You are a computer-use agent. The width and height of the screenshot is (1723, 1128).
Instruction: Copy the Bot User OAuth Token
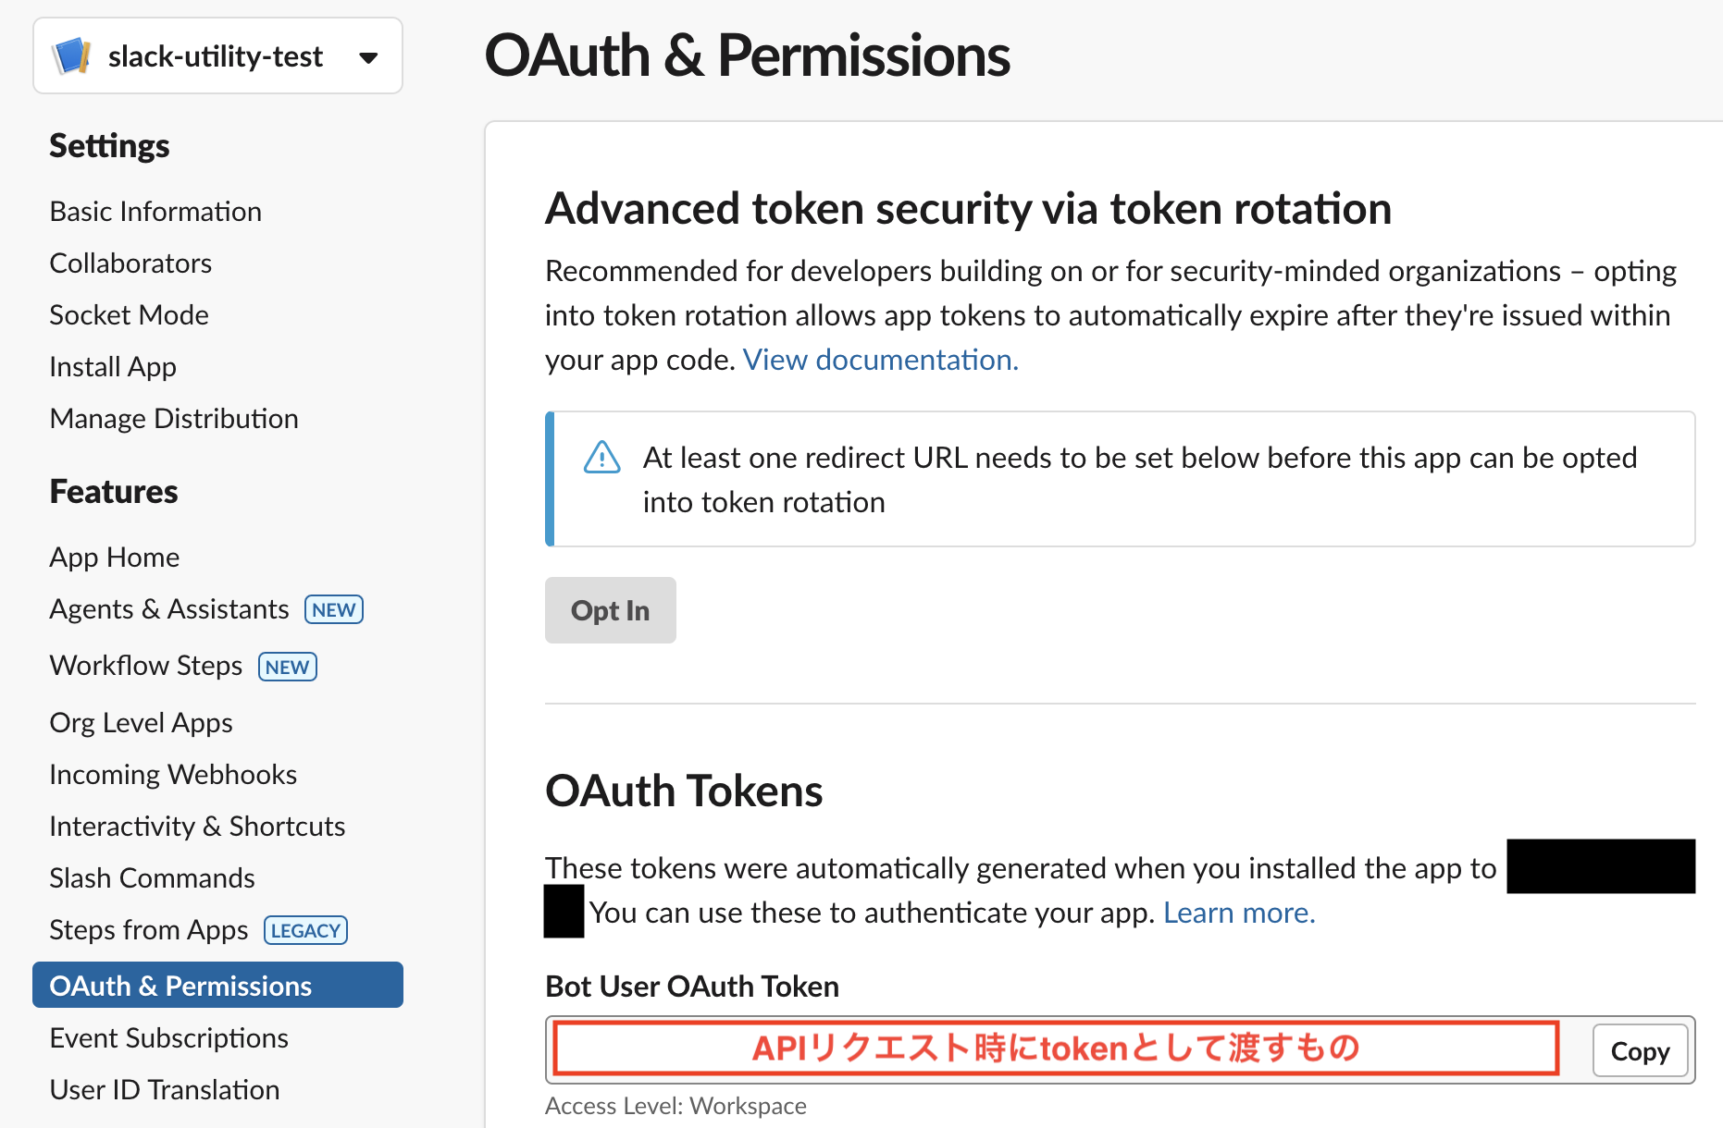(1640, 1050)
